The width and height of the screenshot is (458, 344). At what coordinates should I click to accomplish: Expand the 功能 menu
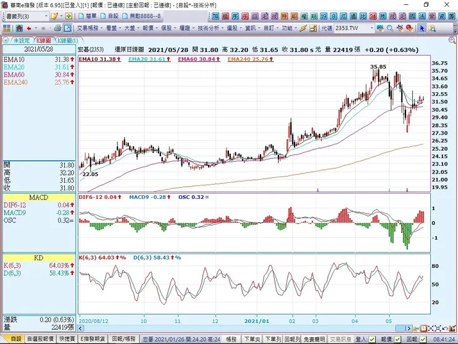tap(290, 29)
